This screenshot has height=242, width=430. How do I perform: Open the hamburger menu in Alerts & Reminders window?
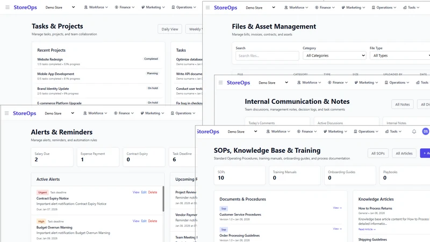coord(6,113)
